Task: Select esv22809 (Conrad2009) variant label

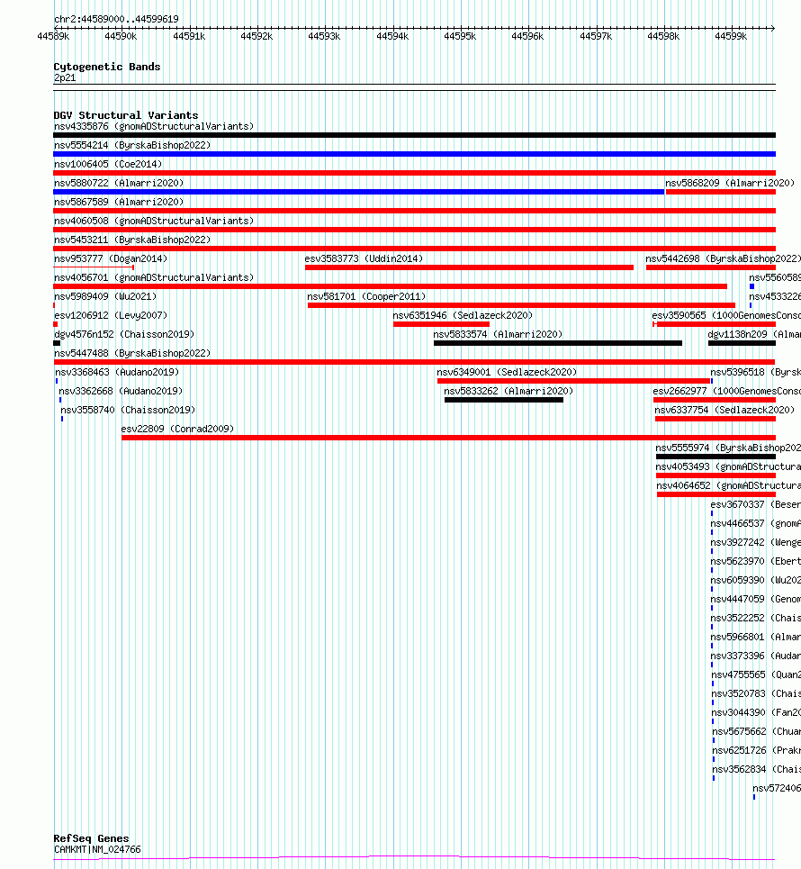Action: 178,429
